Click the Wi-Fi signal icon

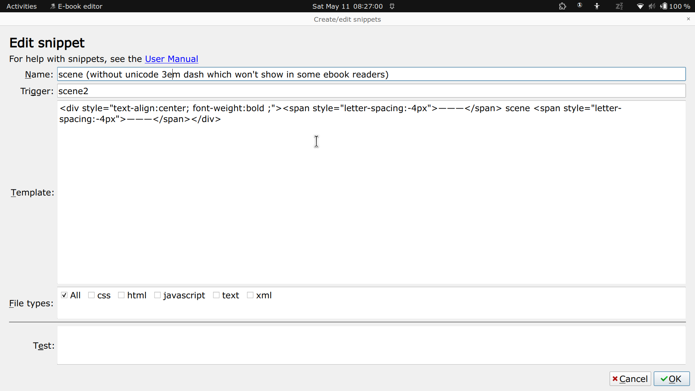640,6
